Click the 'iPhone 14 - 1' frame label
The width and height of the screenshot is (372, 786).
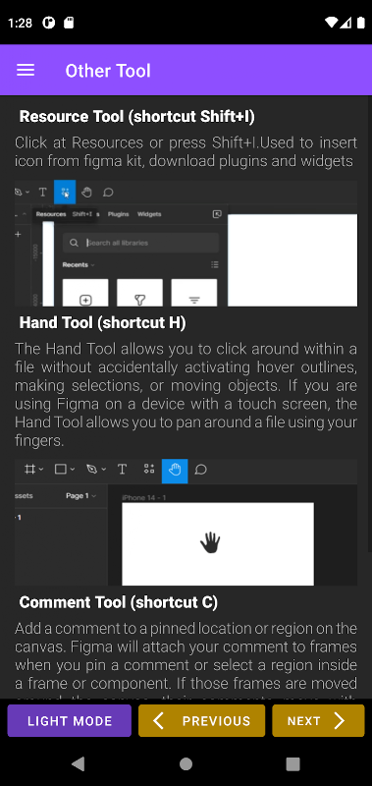[x=144, y=498]
